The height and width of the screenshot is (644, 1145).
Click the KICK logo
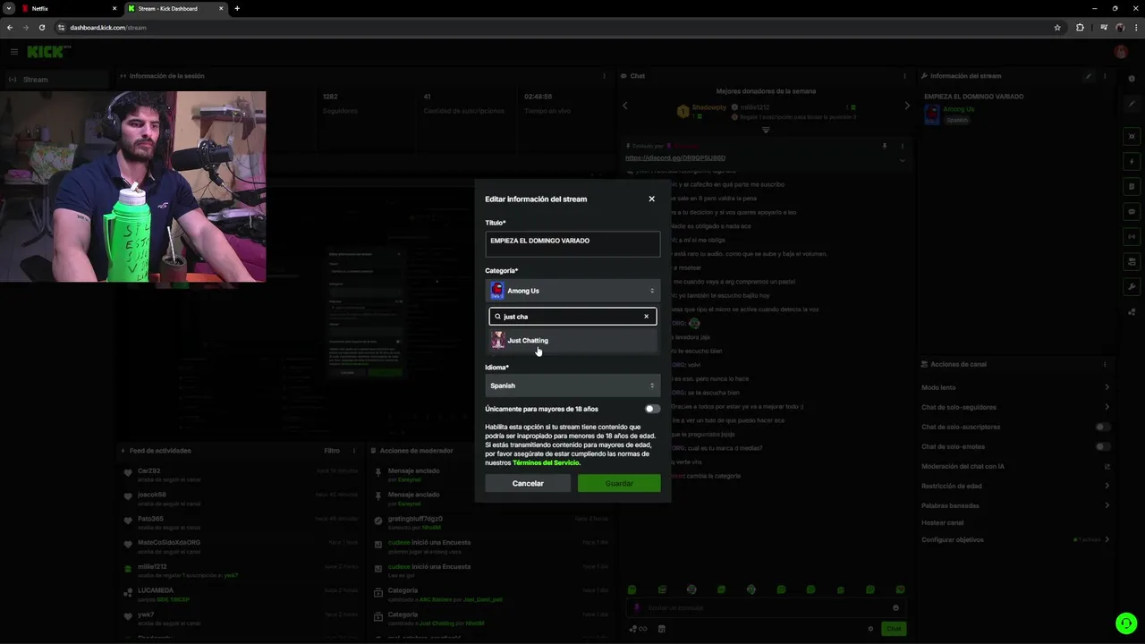coord(46,52)
